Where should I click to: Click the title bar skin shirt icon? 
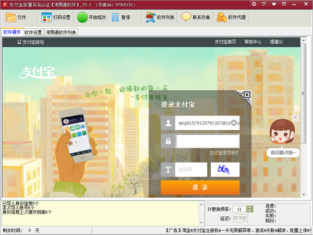[274, 4]
